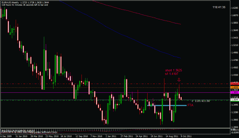Click the '24 Apr 2011' date label

(142, 136)
